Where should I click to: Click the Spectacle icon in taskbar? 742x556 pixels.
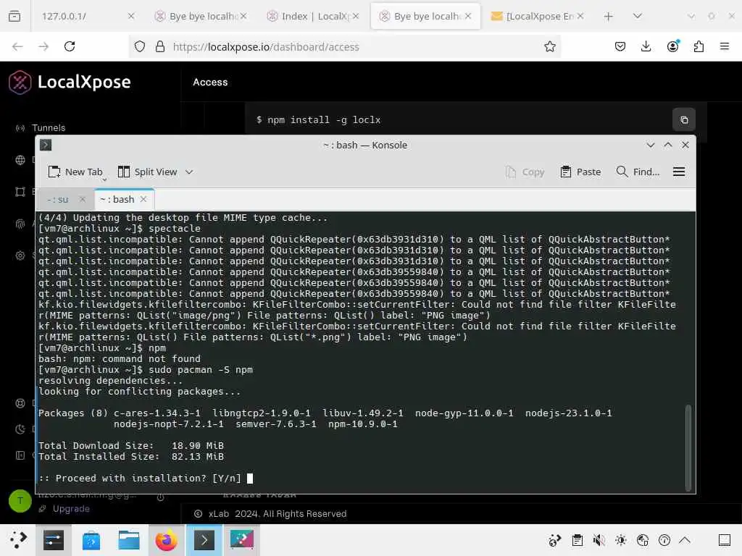coord(242,540)
